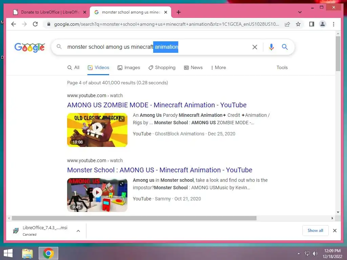This screenshot has width=347, height=260.
Task: Close the Donate to LibreOffice tab
Action: click(x=84, y=12)
